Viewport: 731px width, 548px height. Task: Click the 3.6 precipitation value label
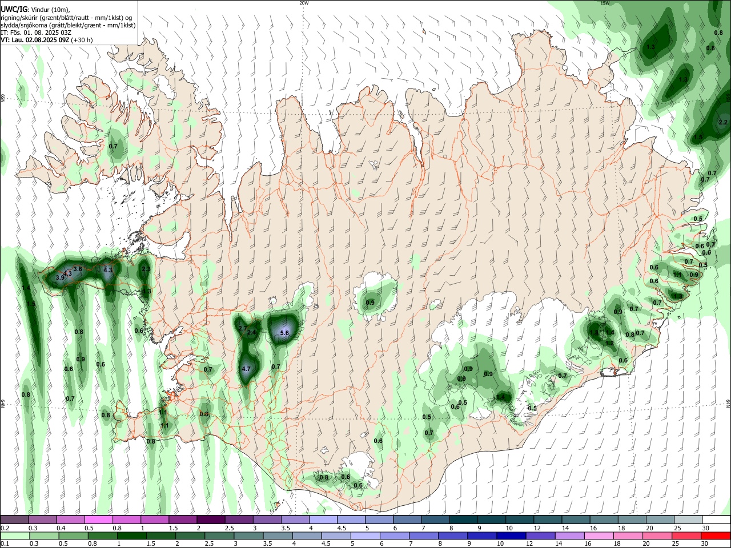point(78,269)
